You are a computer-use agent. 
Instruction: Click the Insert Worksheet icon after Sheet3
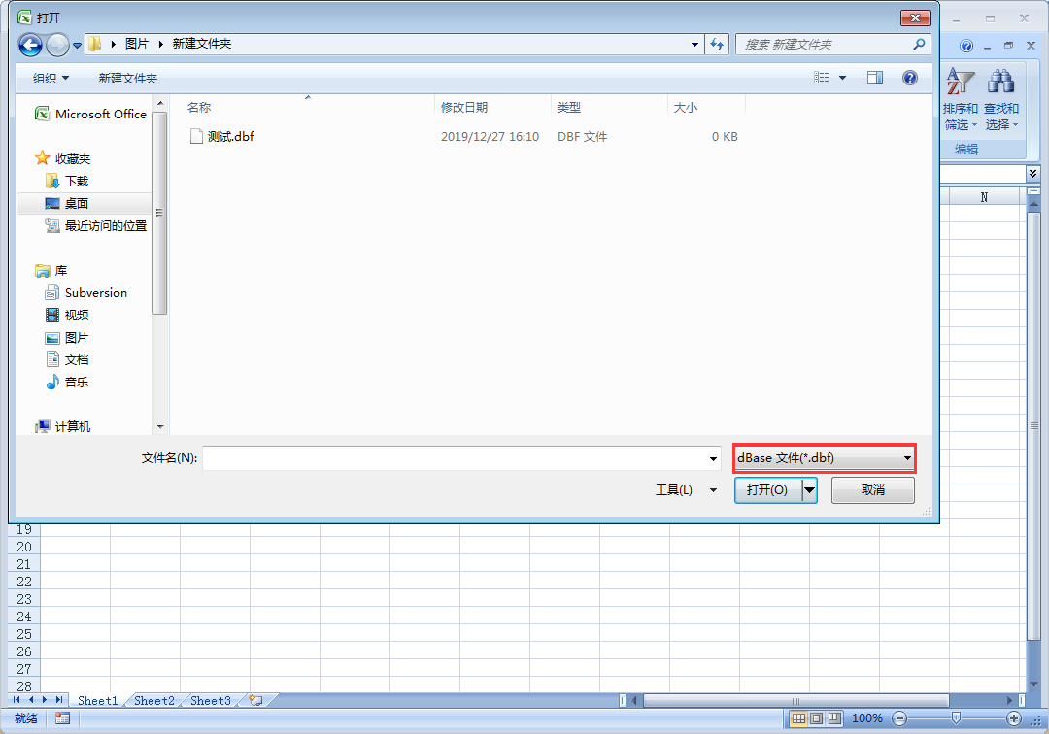(x=254, y=699)
